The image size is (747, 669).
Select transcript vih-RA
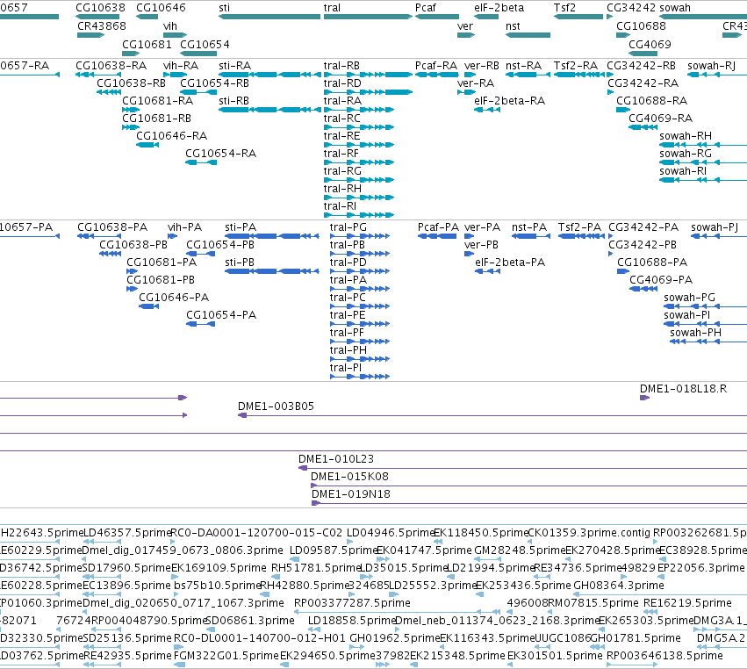pos(175,75)
